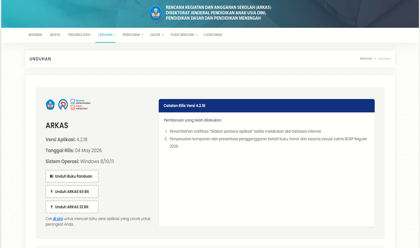This screenshot has width=420, height=248.
Task: Click the Kemdikbud logo in header banner
Action: 156,13
